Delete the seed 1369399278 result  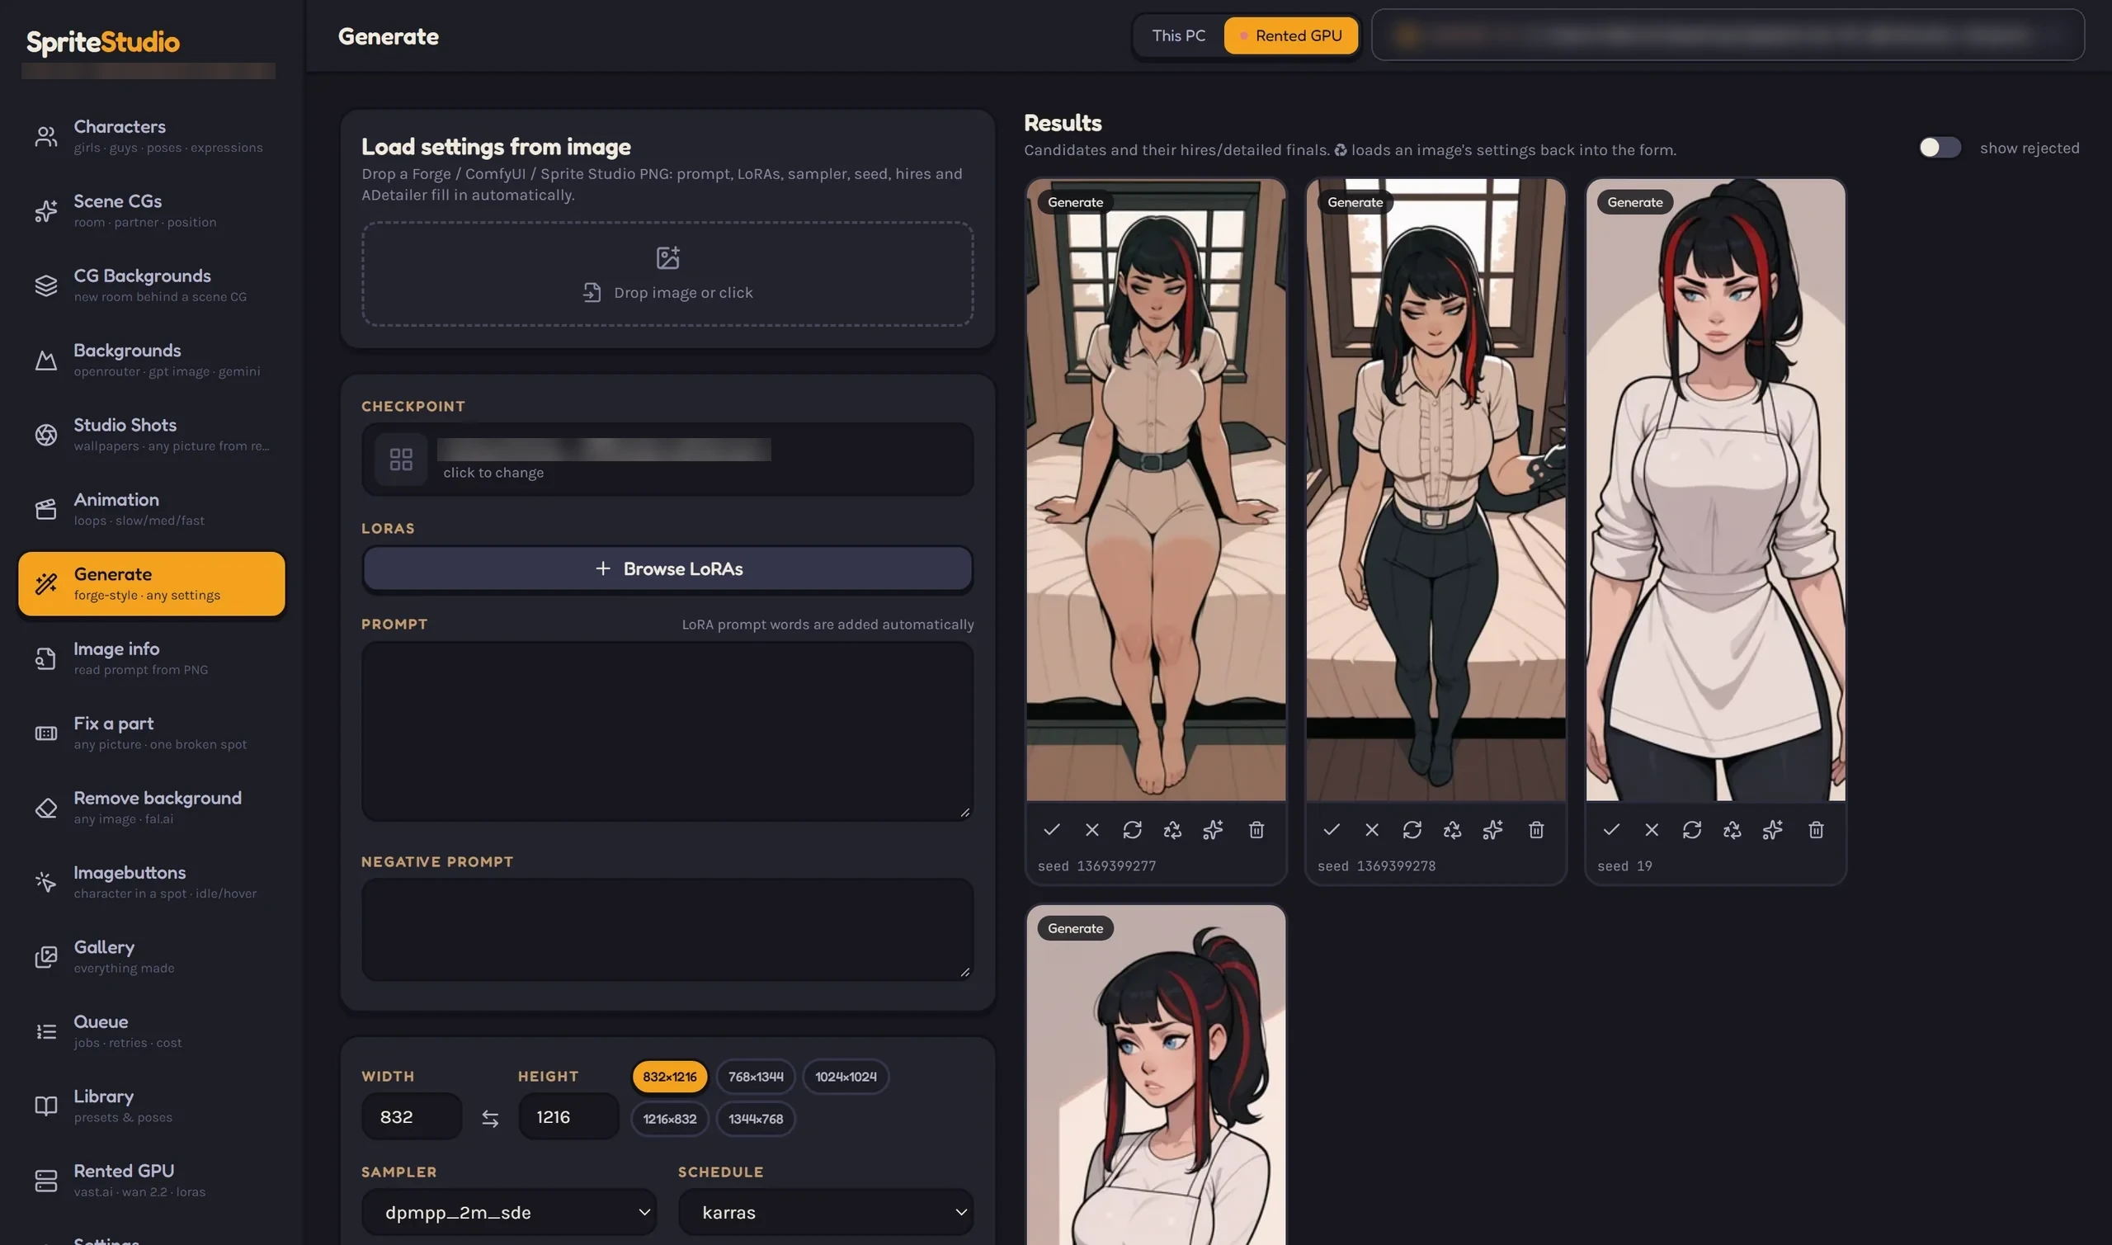[1536, 830]
